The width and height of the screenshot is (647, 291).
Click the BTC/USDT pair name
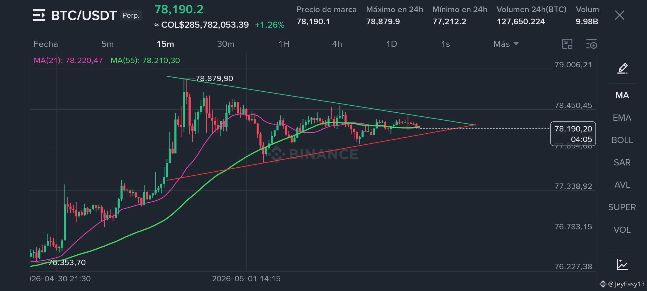[84, 15]
